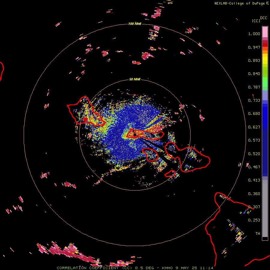The image size is (270, 270).
Task: Click the TH threshold label
Action: tap(258, 234)
